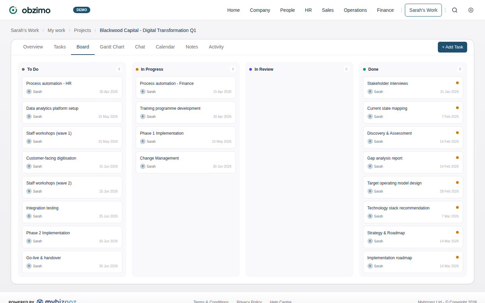Screen dimensions: 485x303
Task: Open the settings gear icon
Action: [x=471, y=10]
